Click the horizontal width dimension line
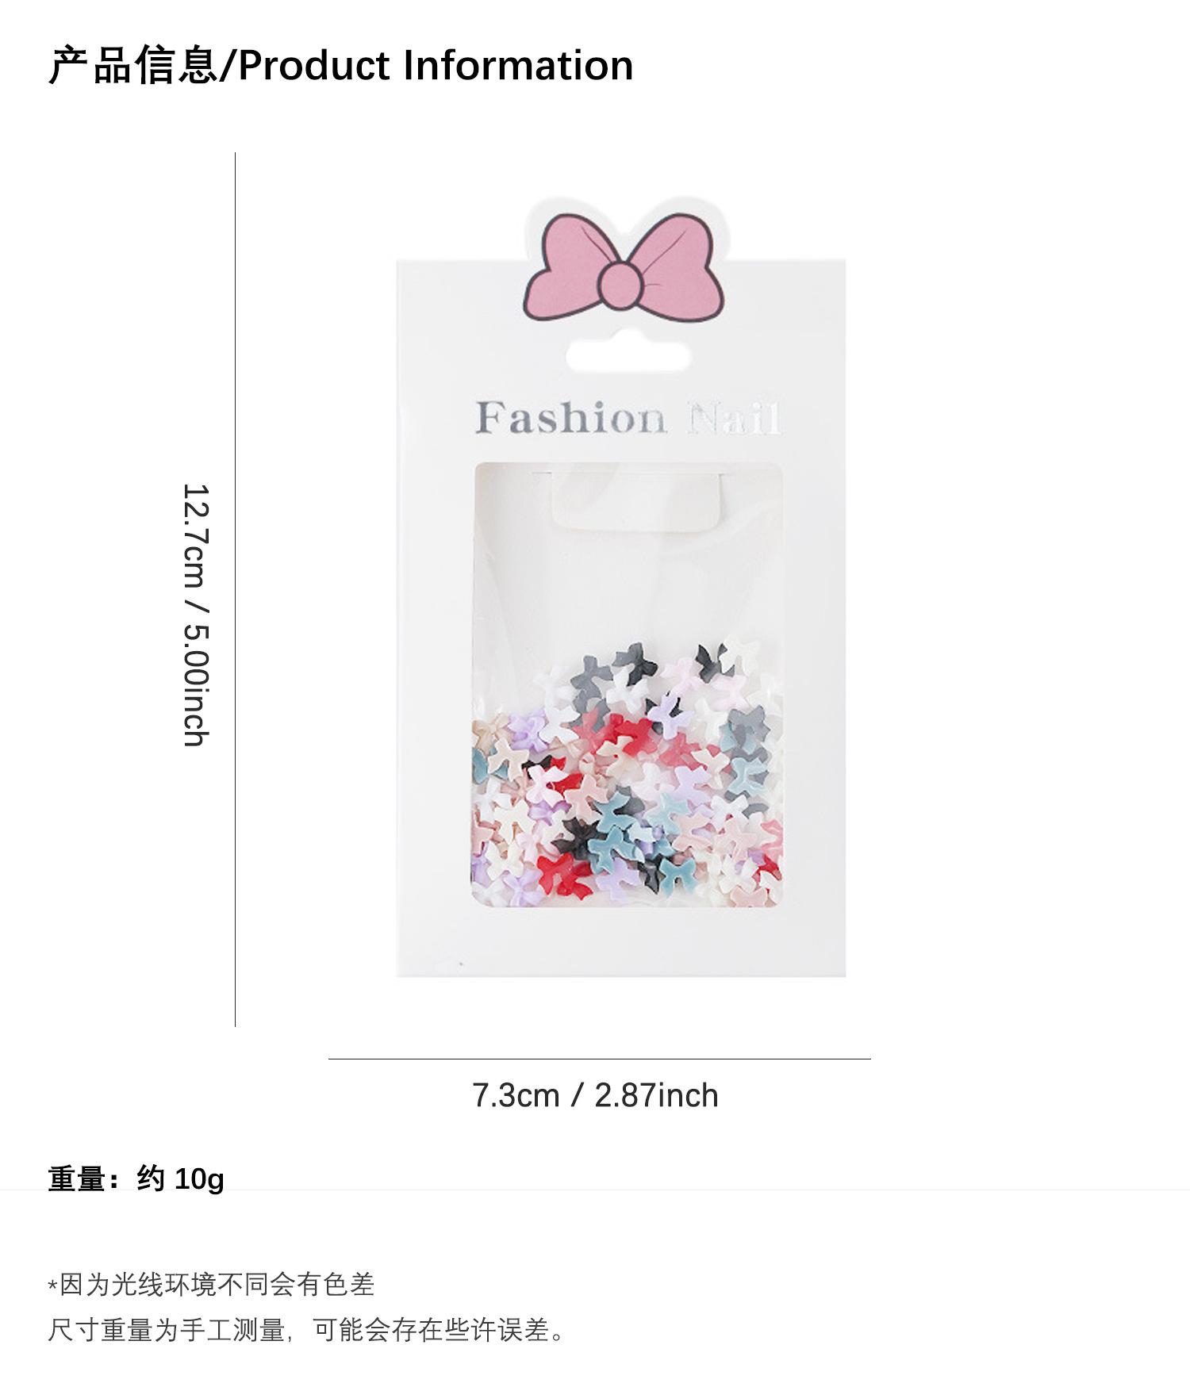The image size is (1190, 1387). click(599, 1059)
